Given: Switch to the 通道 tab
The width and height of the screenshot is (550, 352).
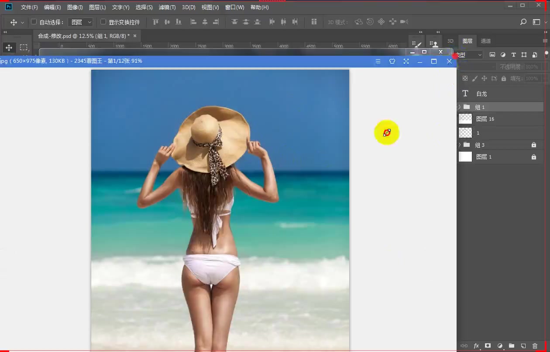Looking at the screenshot, I should (x=486, y=41).
